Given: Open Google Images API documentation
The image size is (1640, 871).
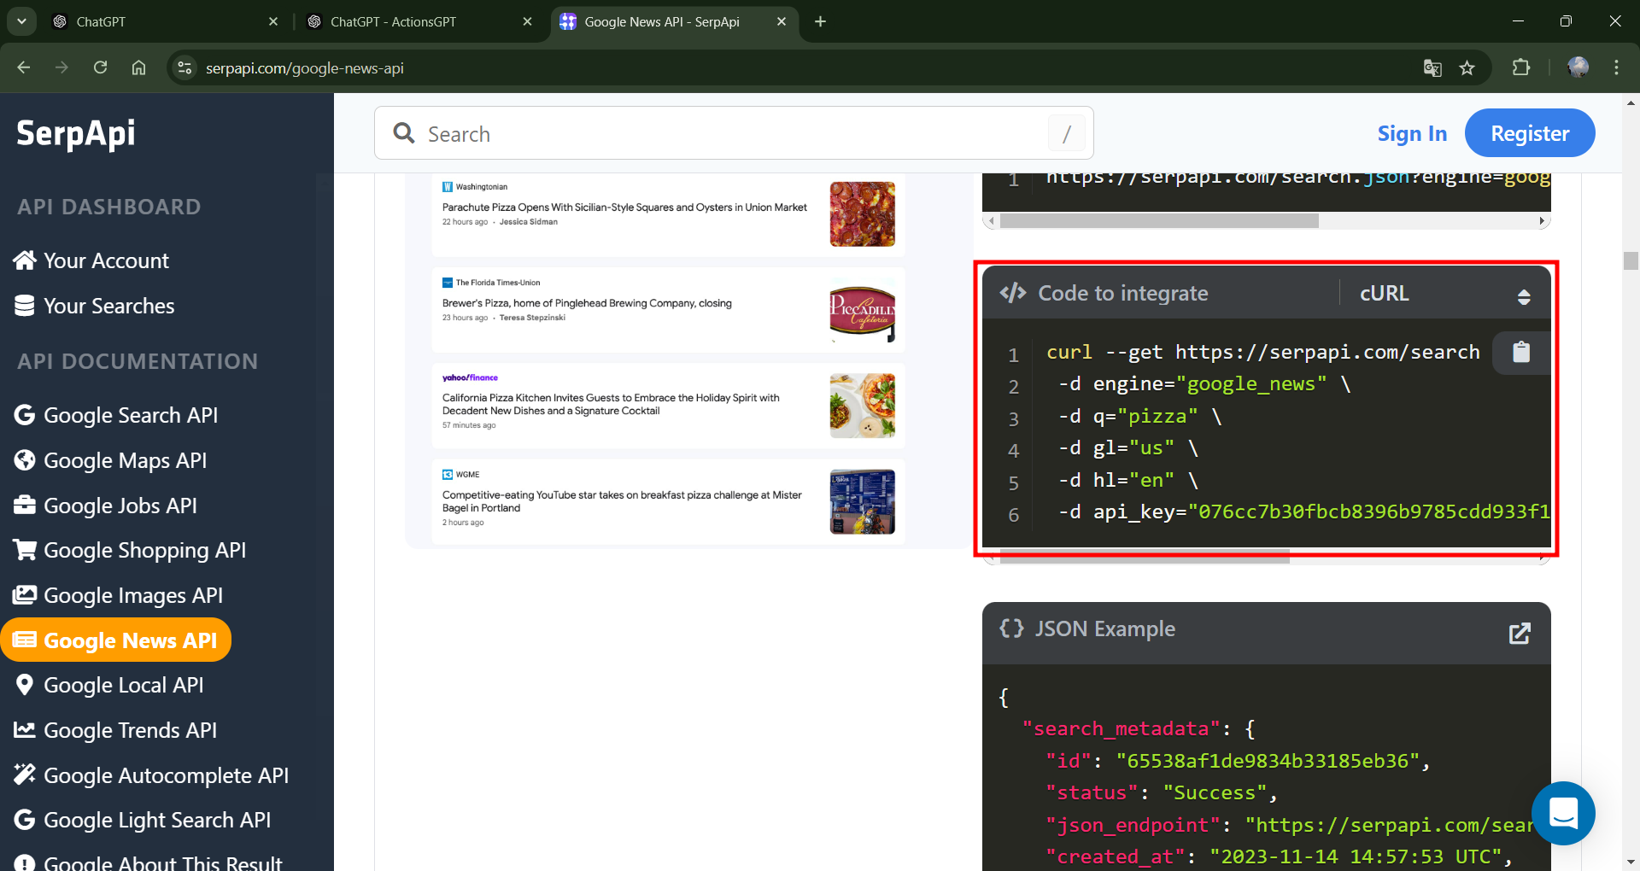Looking at the screenshot, I should [x=133, y=595].
